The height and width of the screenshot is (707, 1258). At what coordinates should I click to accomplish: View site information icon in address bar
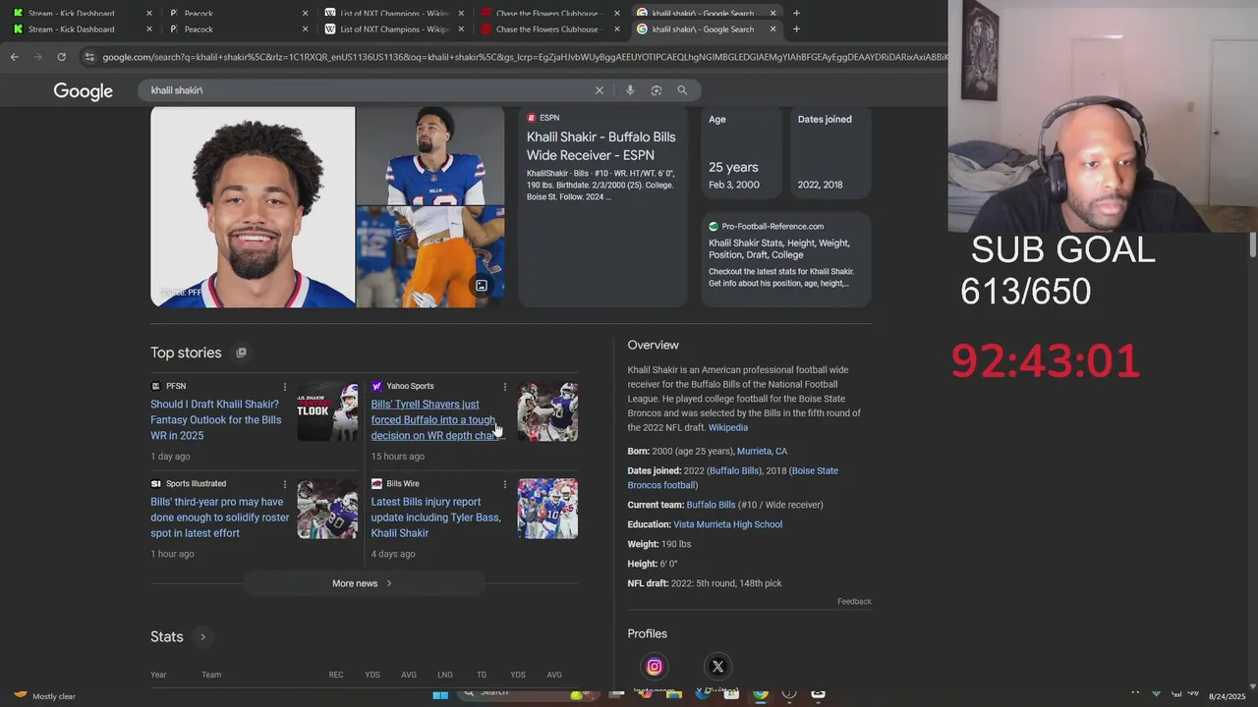pyautogui.click(x=90, y=57)
